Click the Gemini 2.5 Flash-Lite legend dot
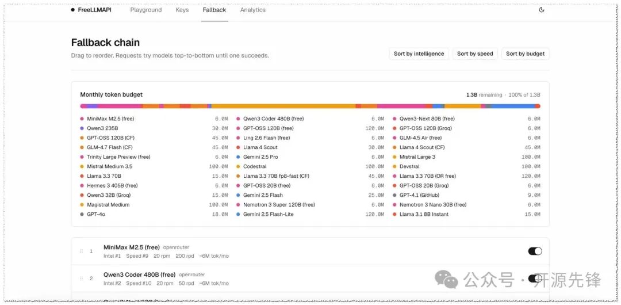The width and height of the screenshot is (621, 305). point(238,214)
